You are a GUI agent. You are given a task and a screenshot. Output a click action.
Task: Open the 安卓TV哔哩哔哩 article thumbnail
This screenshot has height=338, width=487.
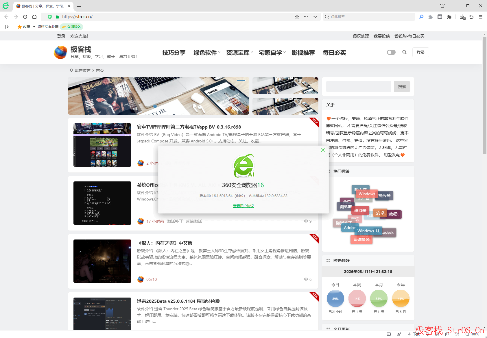(102, 145)
